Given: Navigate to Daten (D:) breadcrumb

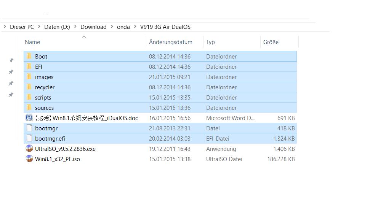Looking at the screenshot, I should [57, 27].
